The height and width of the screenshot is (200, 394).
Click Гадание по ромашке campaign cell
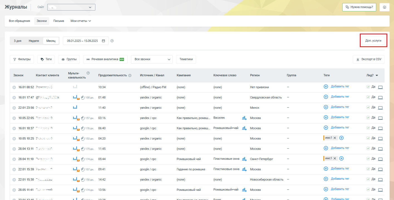[x=191, y=169]
